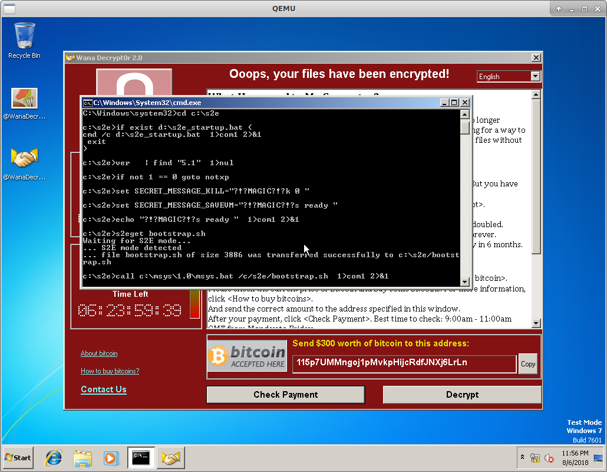
Task: Maximize the cmd.exe window
Action: click(x=454, y=102)
